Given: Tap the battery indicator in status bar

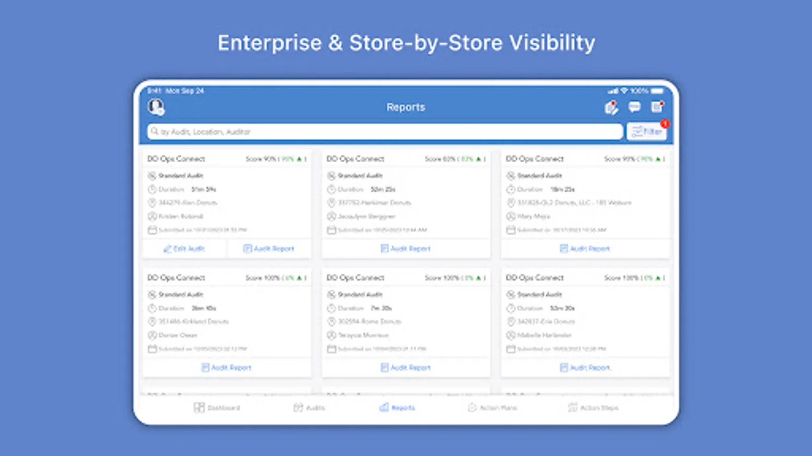Looking at the screenshot, I should 657,91.
